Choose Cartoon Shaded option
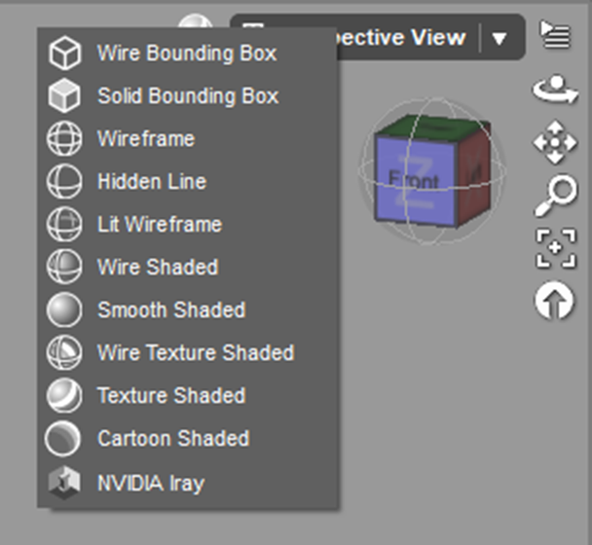 pos(172,439)
